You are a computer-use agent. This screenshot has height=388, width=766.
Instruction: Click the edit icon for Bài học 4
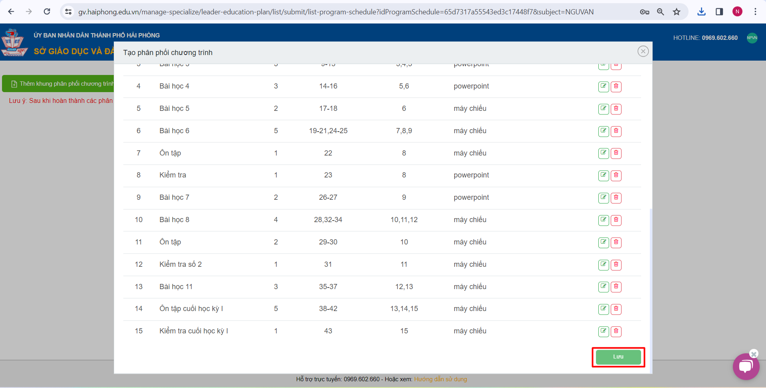[x=603, y=87]
